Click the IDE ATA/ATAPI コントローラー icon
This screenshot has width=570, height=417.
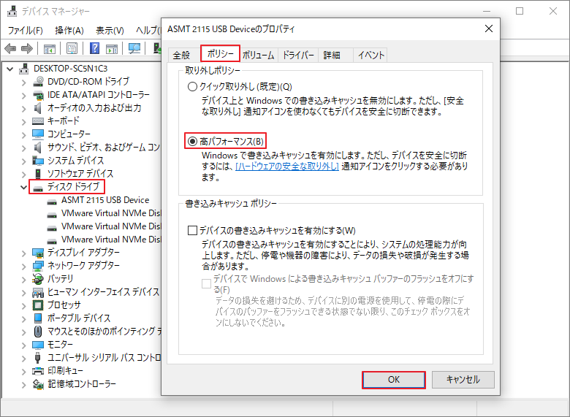[x=38, y=95]
